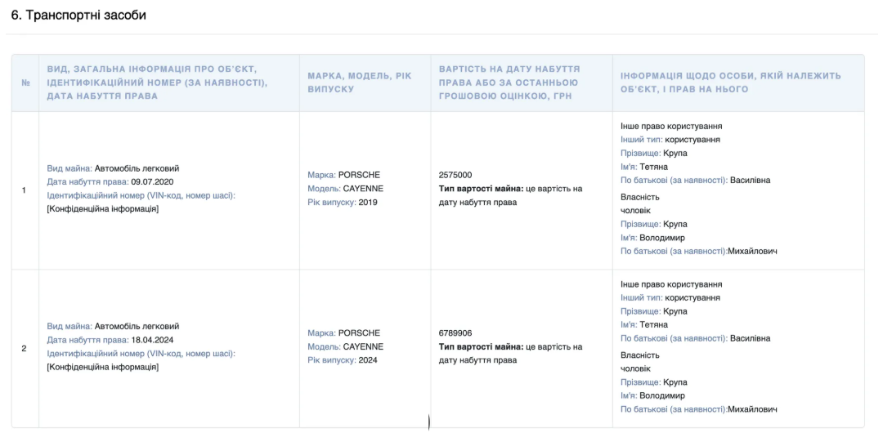The width and height of the screenshot is (883, 433).
Task: Click the acquisition date 09.07.2020
Action: [x=154, y=181]
